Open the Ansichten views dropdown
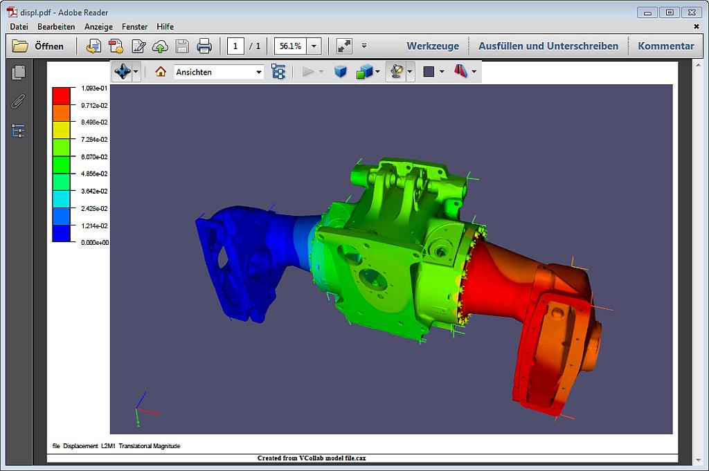Image resolution: width=709 pixels, height=471 pixels. pyautogui.click(x=218, y=71)
